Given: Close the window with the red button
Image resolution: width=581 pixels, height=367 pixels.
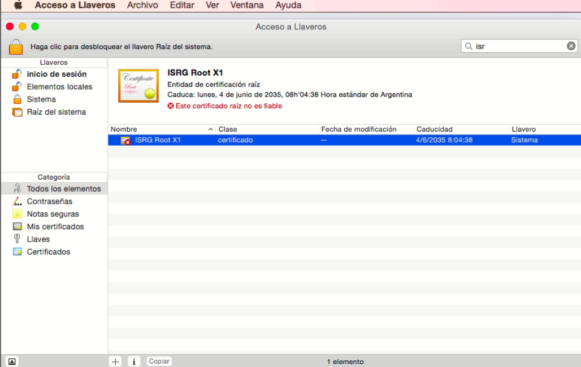Looking at the screenshot, I should 10,27.
